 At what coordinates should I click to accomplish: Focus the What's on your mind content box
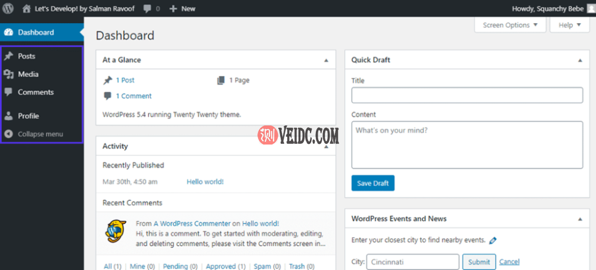click(467, 145)
